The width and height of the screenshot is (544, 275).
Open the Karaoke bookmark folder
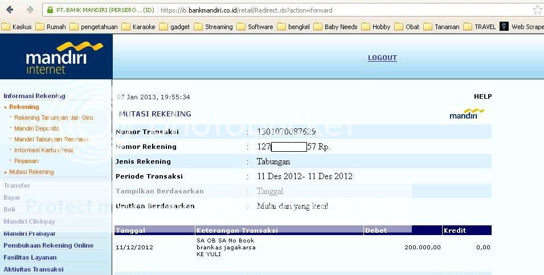point(138,27)
